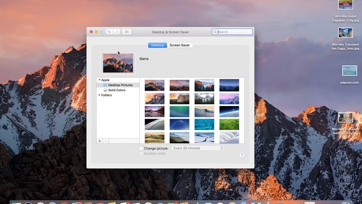
Task: Select the cracked ice wallpaper thumbnail
Action: [204, 138]
